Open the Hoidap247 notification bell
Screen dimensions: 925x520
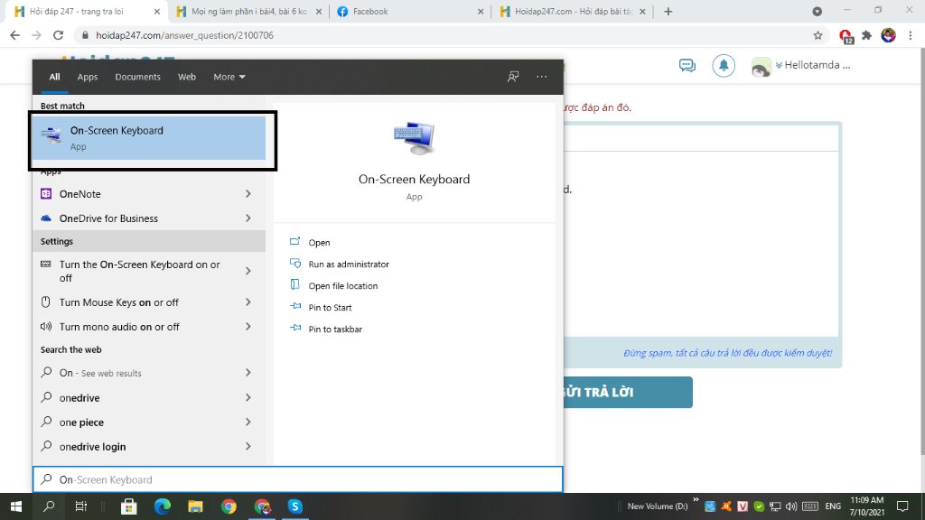(724, 65)
